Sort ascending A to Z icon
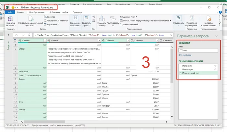227x132 pixels. tap(94, 17)
